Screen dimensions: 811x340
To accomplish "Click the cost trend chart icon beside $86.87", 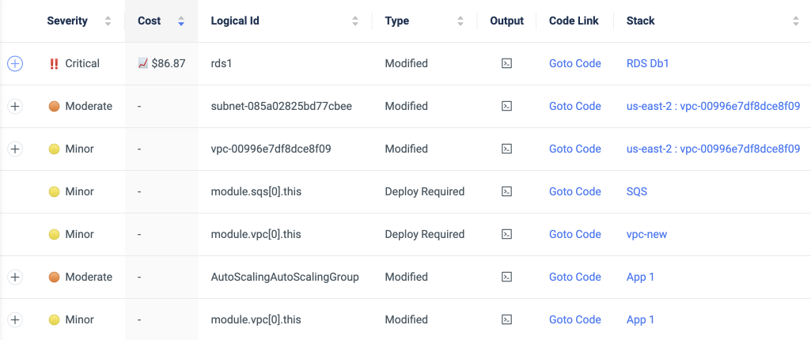I will [x=143, y=63].
